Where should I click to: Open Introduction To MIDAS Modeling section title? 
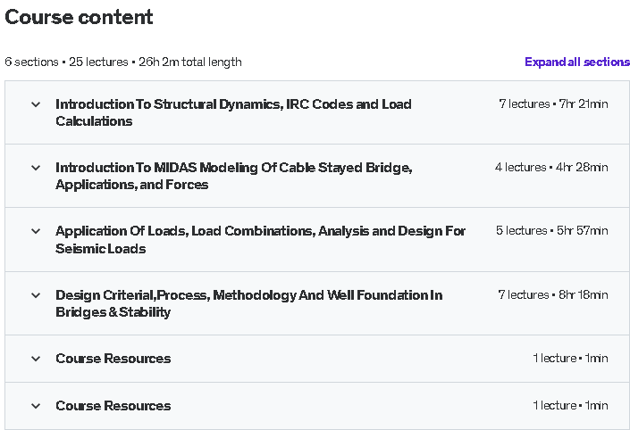234,176
